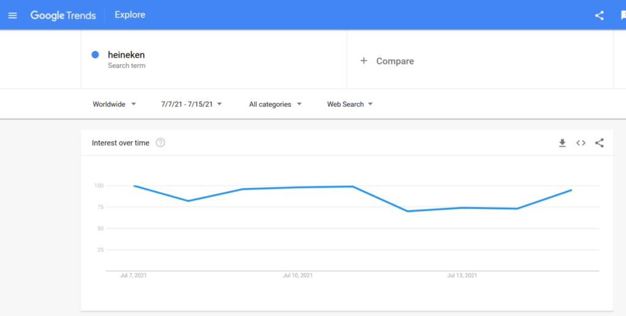Click the blue dot beside heineken
Viewport: 626px width, 316px height.
[x=95, y=54]
